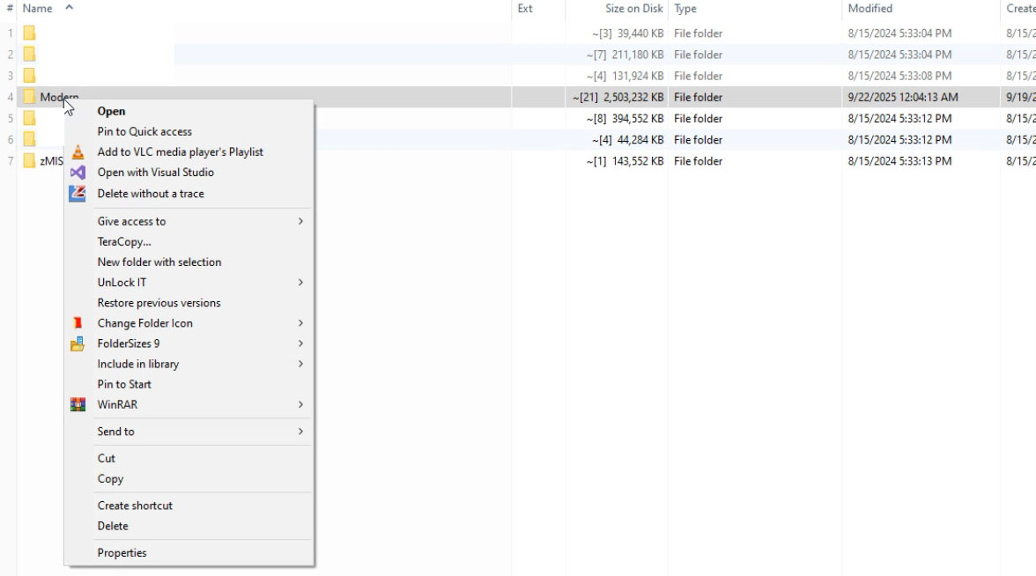Screen dimensions: 1036x576
Task: Click the Visual Studio icon
Action: point(78,172)
